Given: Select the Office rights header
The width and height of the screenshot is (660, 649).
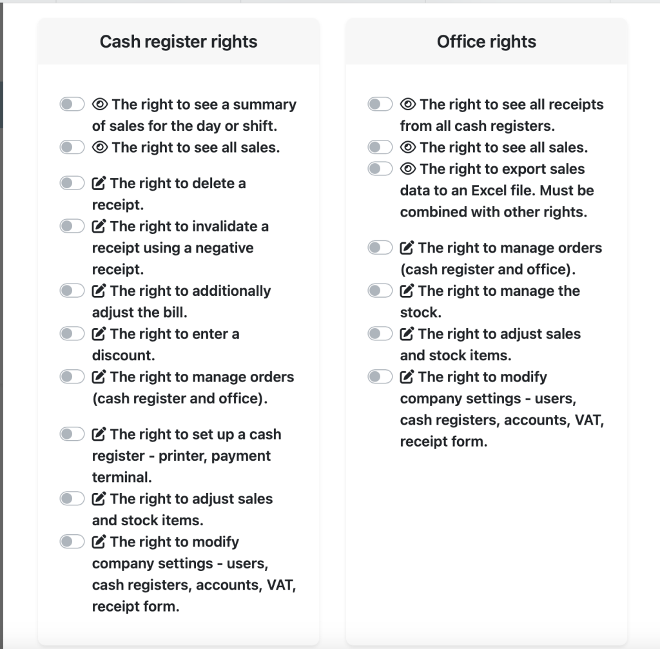Looking at the screenshot, I should (487, 42).
